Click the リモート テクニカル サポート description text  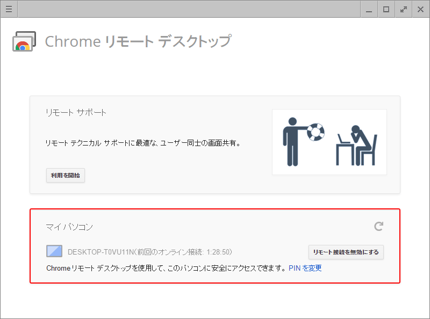pyautogui.click(x=143, y=143)
